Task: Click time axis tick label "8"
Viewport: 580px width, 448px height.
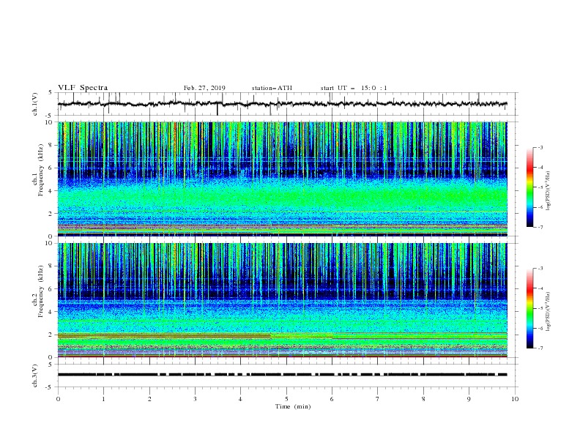Action: click(x=423, y=399)
